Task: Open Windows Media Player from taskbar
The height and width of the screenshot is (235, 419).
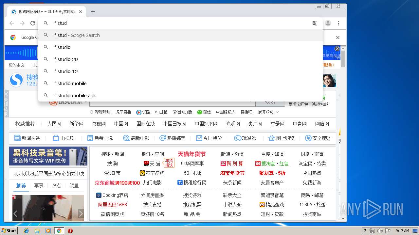Action: pos(48,231)
